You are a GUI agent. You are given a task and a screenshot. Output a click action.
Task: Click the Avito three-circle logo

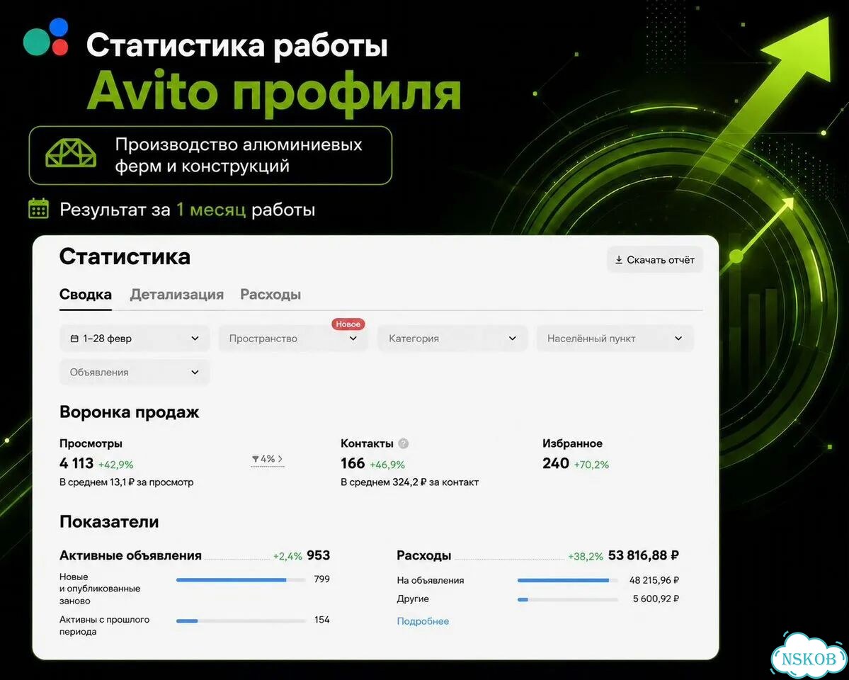(46, 38)
